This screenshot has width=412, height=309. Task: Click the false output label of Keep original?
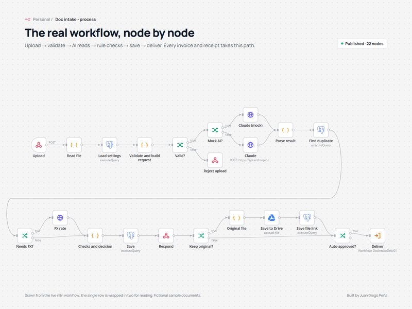tap(214, 241)
